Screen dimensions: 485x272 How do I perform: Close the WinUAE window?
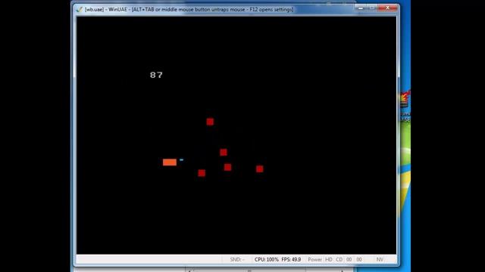click(387, 8)
